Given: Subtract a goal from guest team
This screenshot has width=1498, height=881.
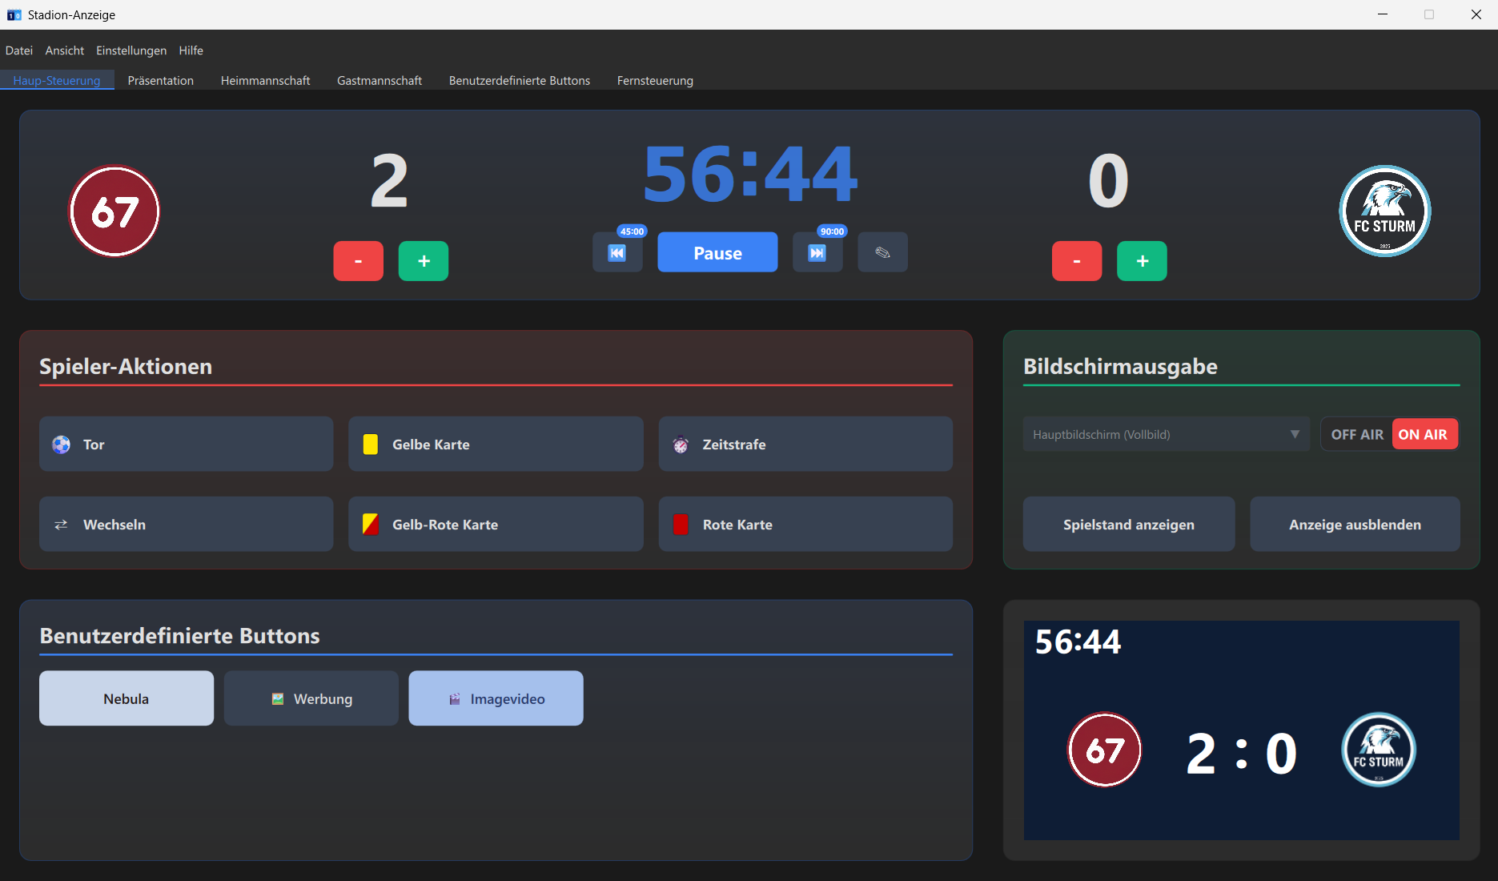Looking at the screenshot, I should pyautogui.click(x=1076, y=261).
